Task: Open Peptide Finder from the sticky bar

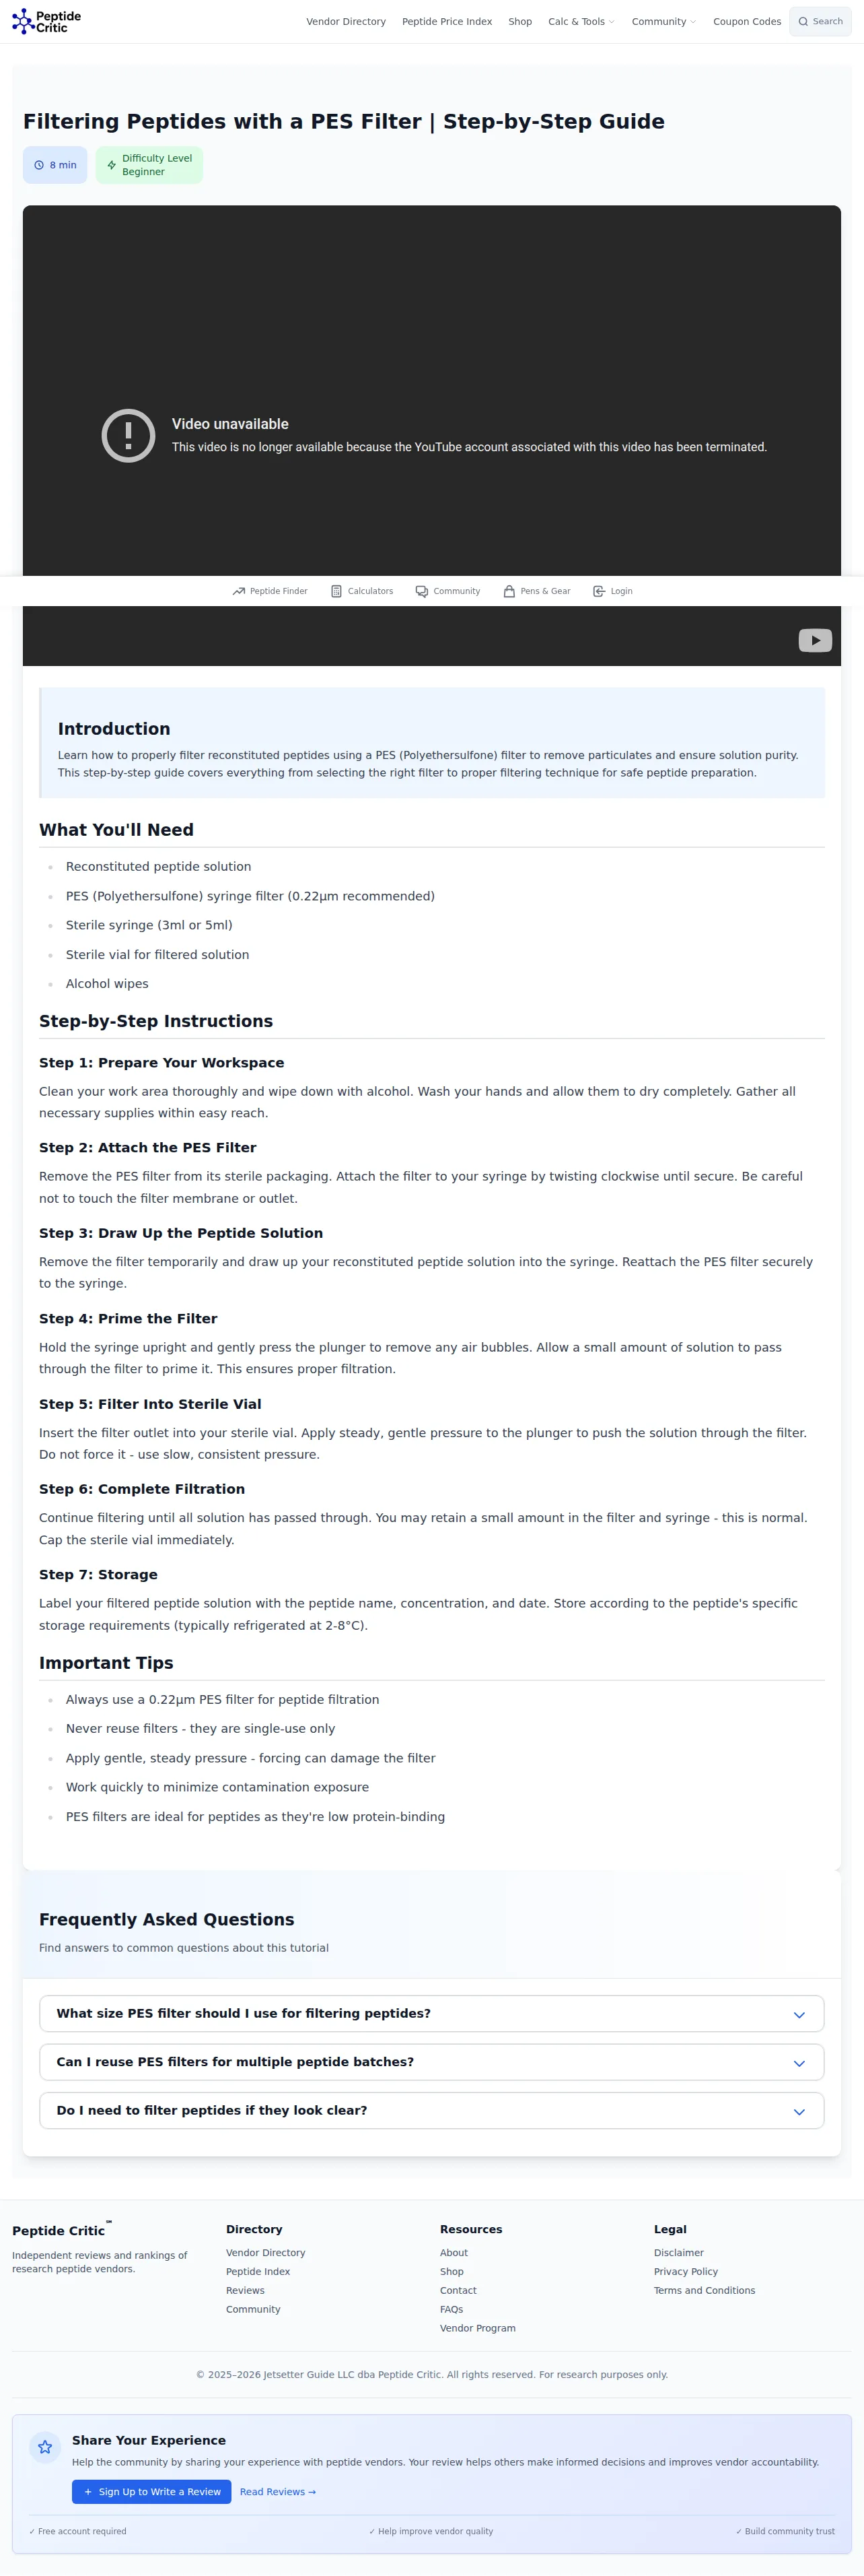Action: click(x=270, y=591)
